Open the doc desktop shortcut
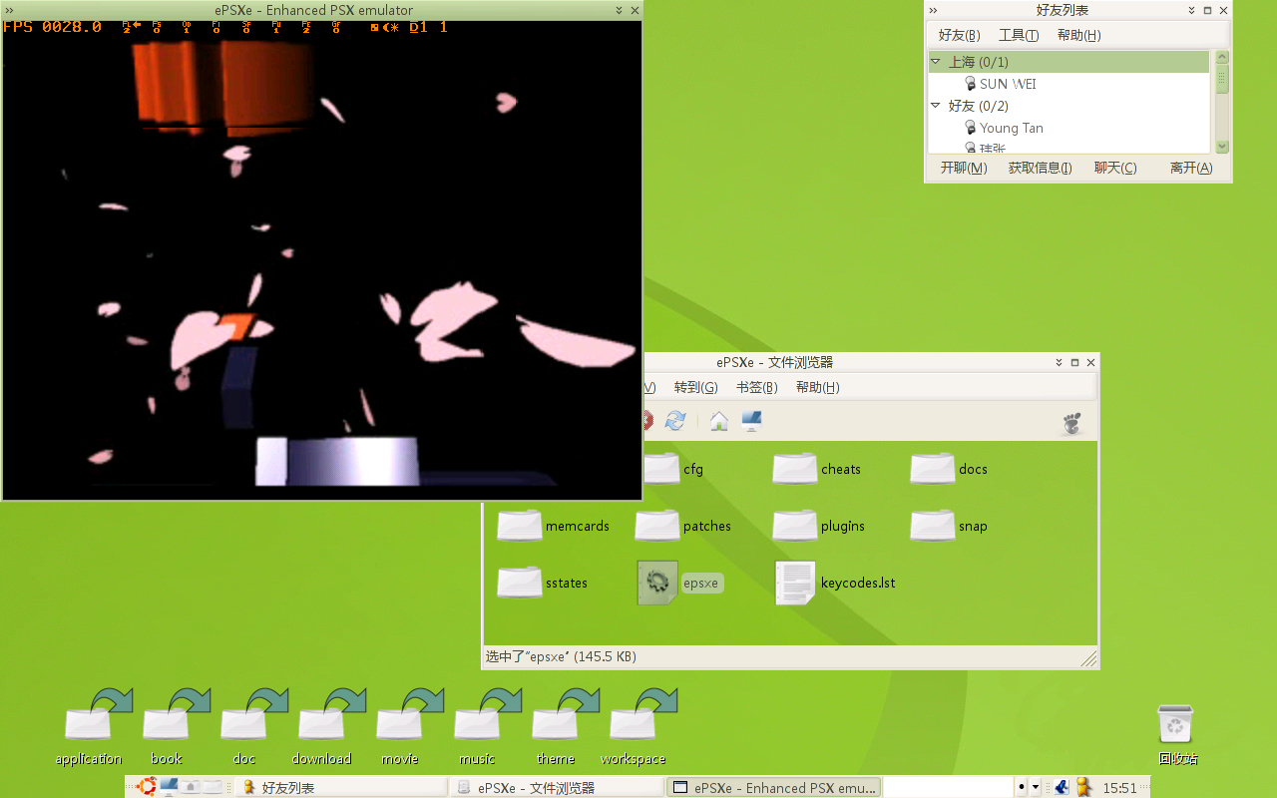This screenshot has width=1277, height=798. pos(244,724)
